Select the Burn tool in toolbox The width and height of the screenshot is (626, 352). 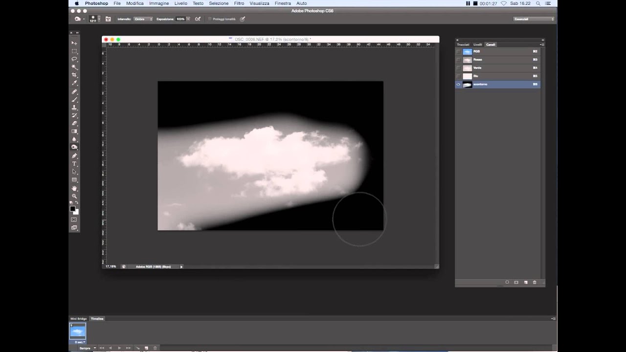point(74,147)
